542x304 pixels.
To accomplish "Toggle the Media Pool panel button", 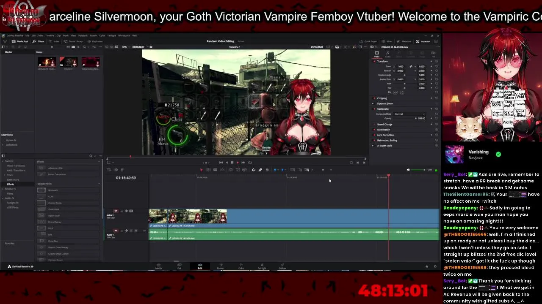I will (x=20, y=41).
